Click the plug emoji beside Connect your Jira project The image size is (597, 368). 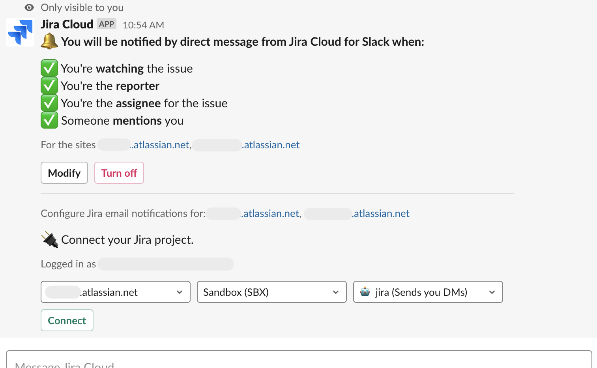pyautogui.click(x=50, y=239)
